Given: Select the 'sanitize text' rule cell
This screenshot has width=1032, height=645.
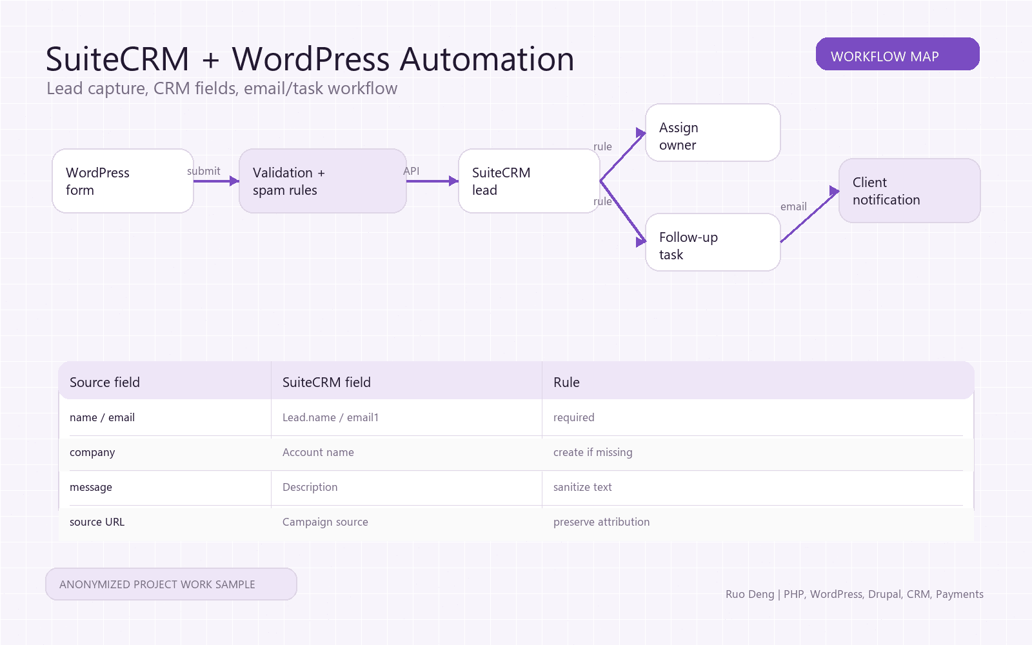Looking at the screenshot, I should tap(758, 487).
